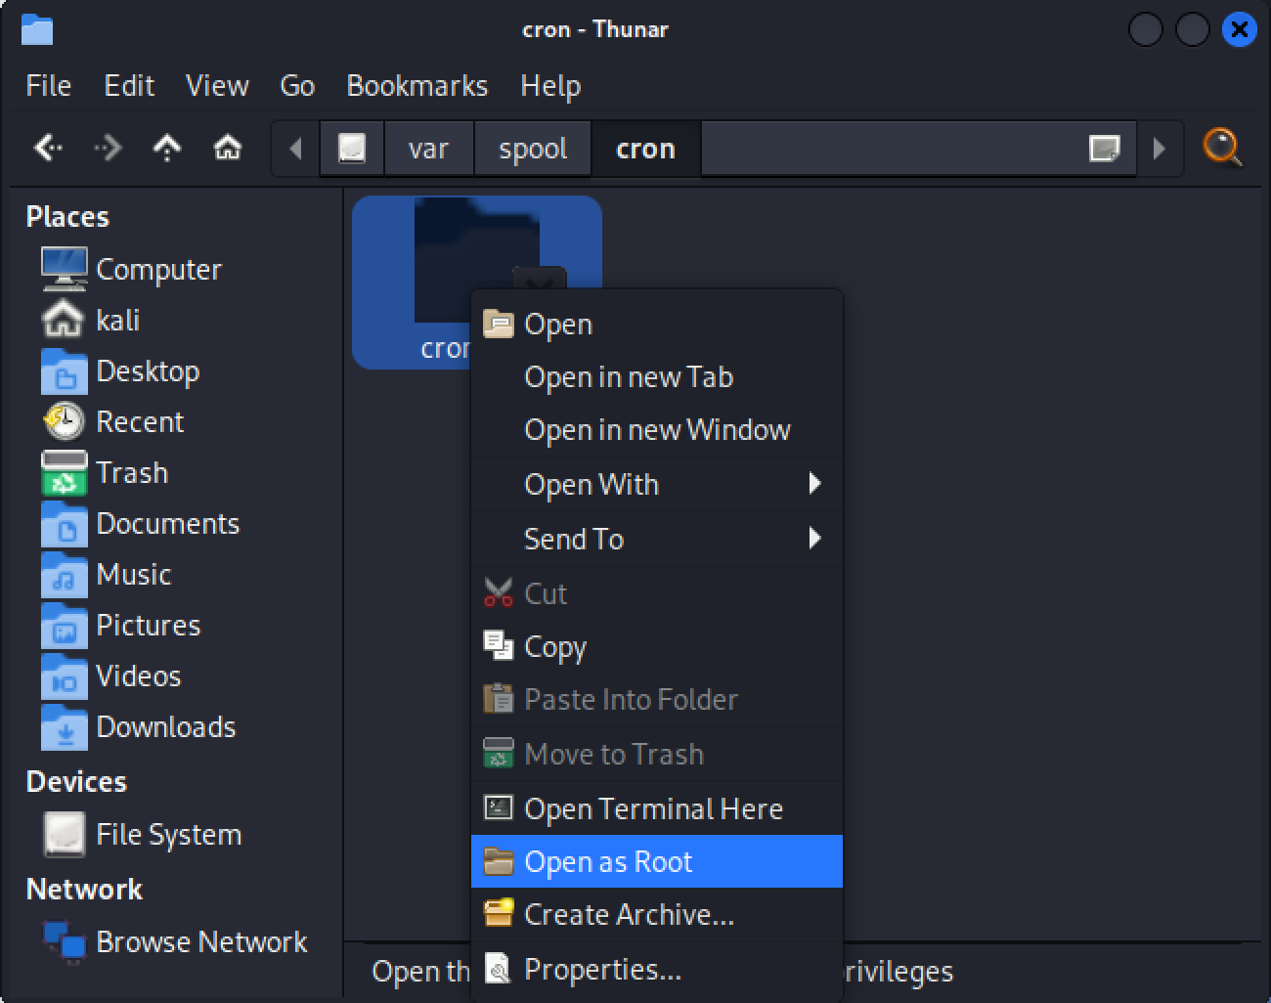
Task: Click the kali home icon
Action: pyautogui.click(x=65, y=320)
